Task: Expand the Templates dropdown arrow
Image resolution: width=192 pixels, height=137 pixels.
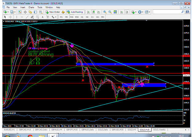Action: coord(149,12)
